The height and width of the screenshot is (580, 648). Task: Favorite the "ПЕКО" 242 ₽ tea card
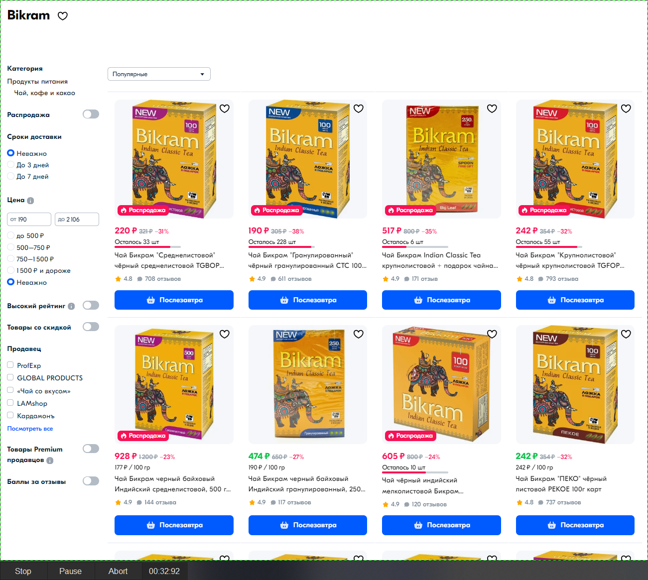pyautogui.click(x=626, y=334)
